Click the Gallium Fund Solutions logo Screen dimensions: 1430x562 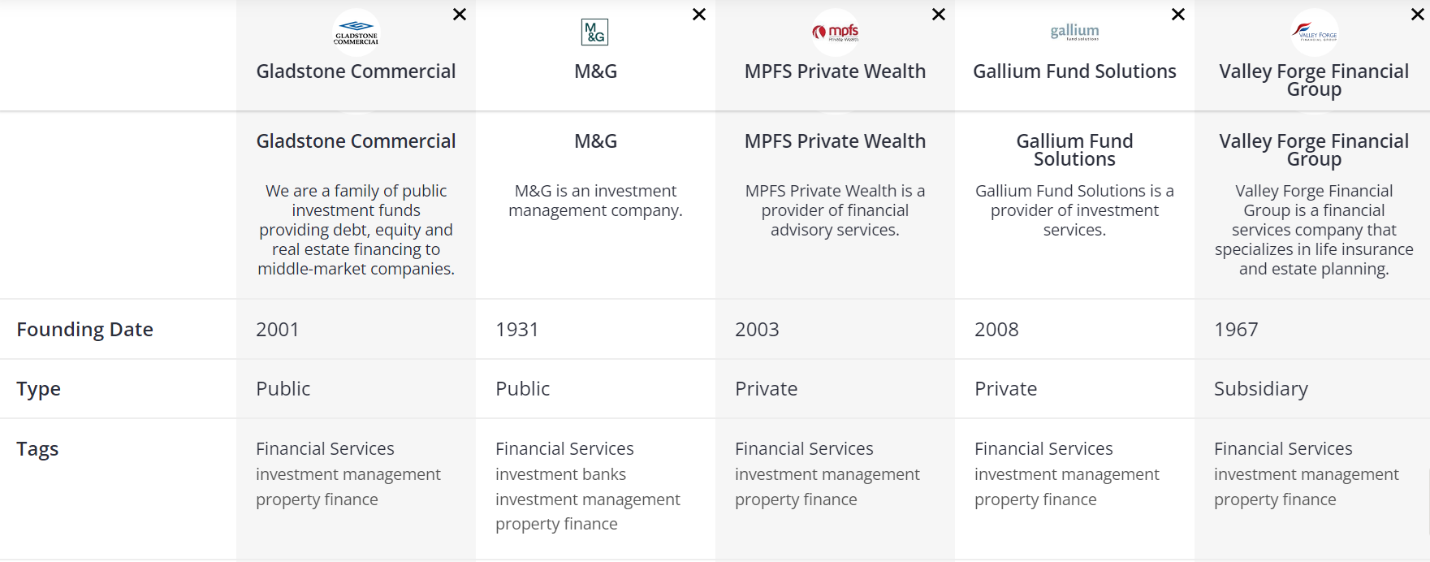[x=1074, y=32]
